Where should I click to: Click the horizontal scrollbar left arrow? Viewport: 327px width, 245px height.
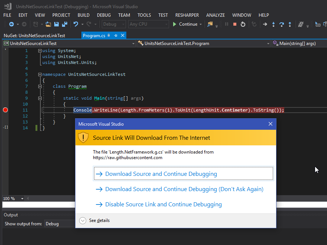coord(28,199)
